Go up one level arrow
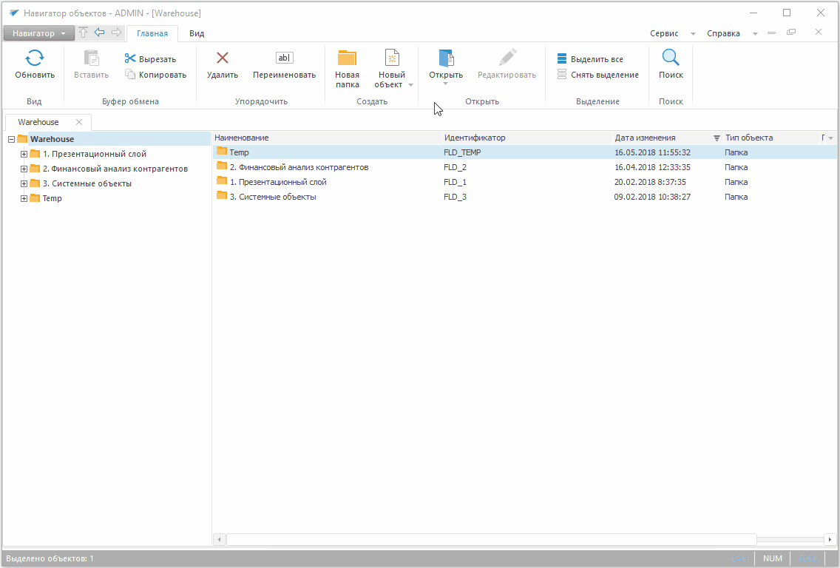 83,33
